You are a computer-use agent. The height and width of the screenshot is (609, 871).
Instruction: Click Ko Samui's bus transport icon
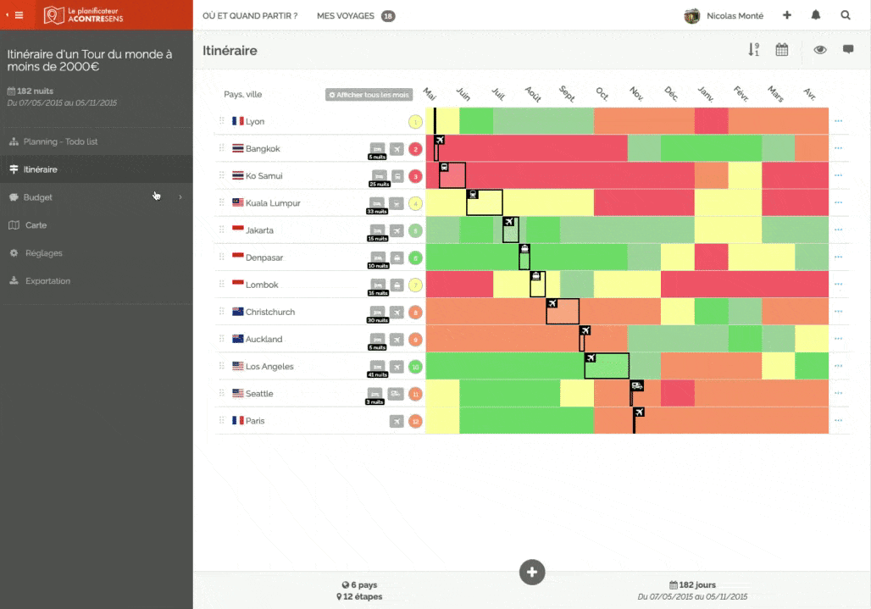pos(397,176)
